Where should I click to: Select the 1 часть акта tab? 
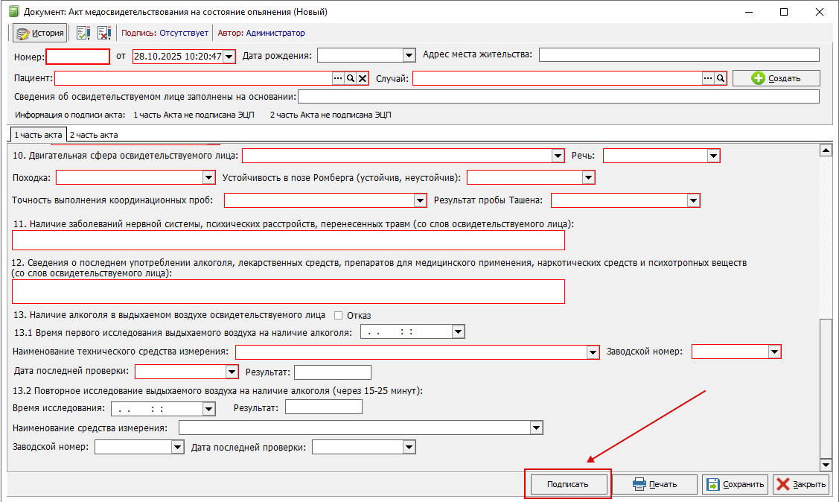click(x=37, y=135)
